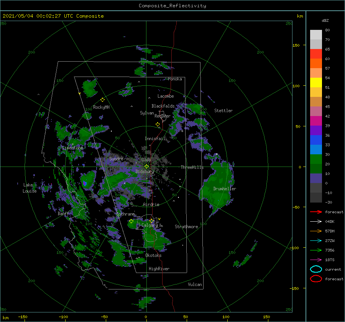The height and width of the screenshot is (322, 345).
Task: Click the green 7356 arrow icon
Action: click(316, 250)
